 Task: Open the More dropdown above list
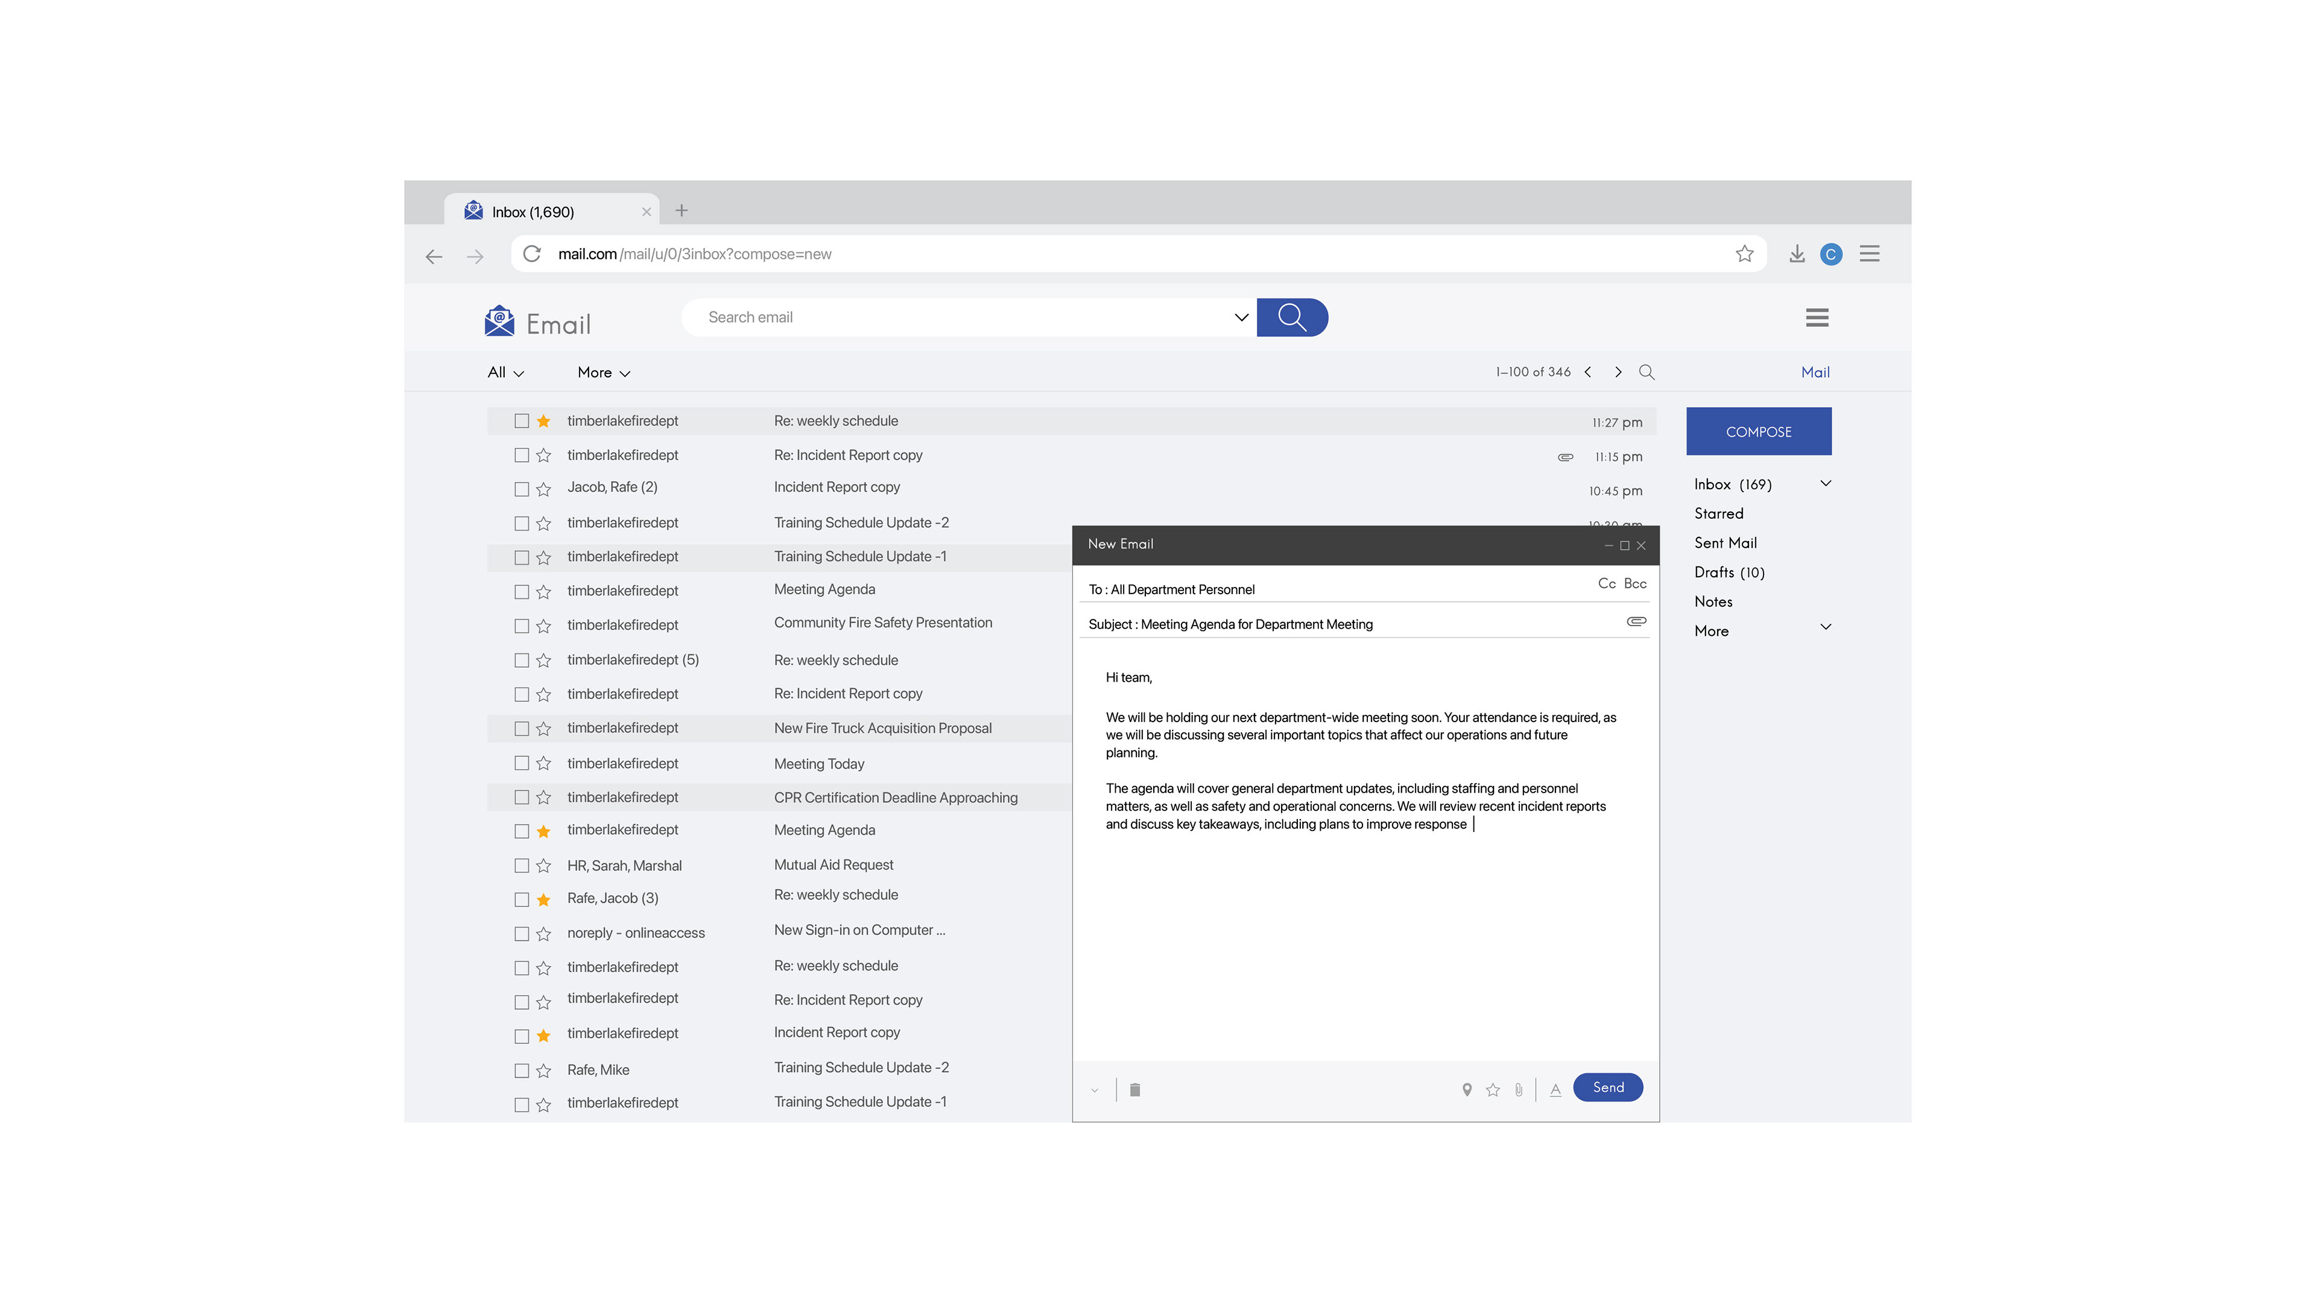(603, 372)
